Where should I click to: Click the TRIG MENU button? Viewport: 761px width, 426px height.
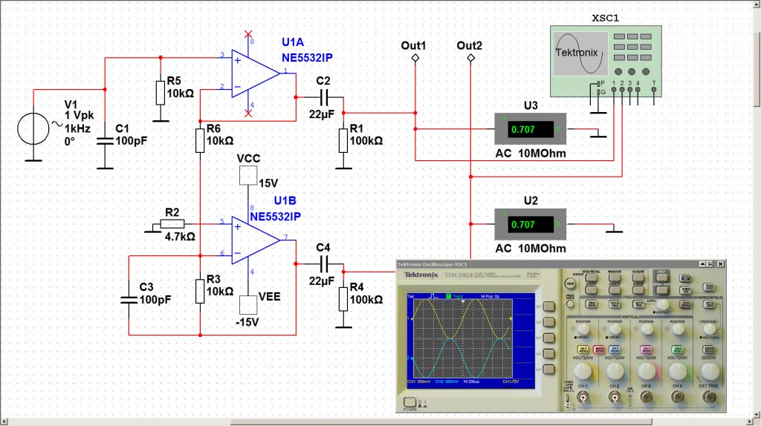(685, 304)
